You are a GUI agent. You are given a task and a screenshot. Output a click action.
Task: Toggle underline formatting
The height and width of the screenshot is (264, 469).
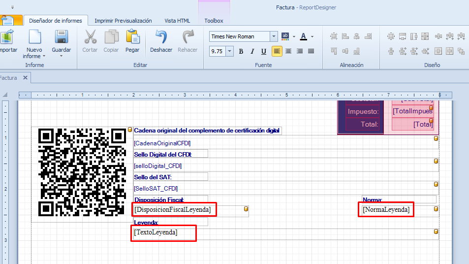coord(264,51)
